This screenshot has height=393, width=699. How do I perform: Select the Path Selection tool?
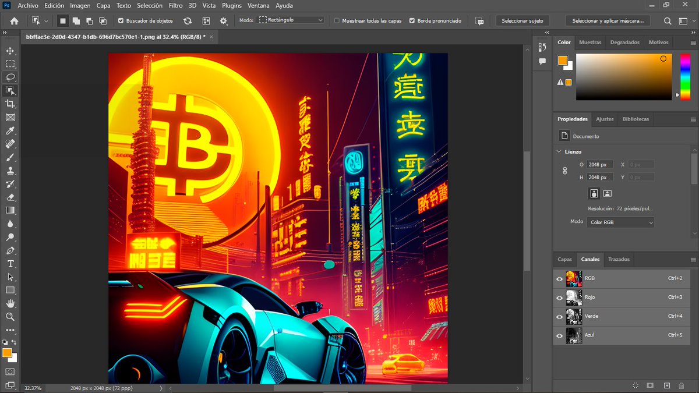(10, 277)
